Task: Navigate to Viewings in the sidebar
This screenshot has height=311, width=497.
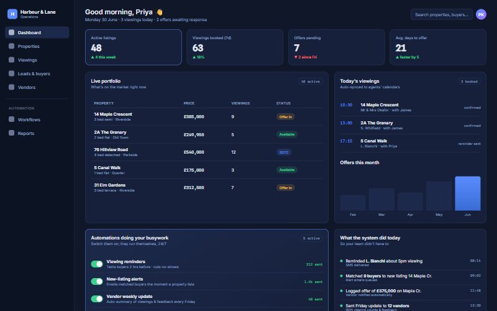Action: click(37, 60)
